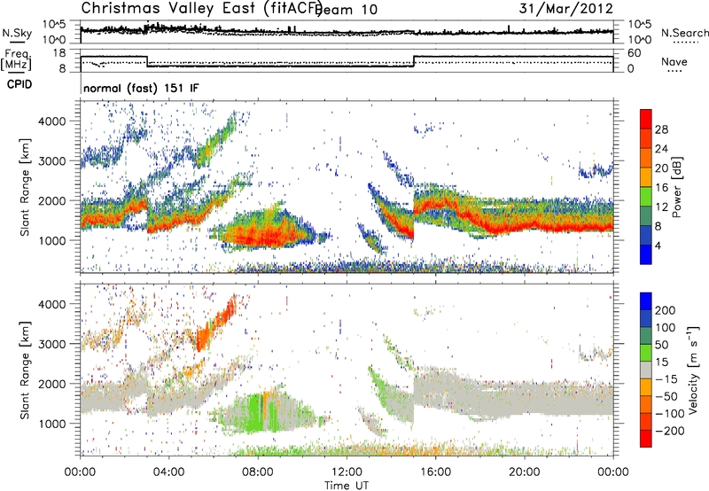709x491 pixels.
Task: Click the '50' velocity colorbar tick label
Action: 661,345
